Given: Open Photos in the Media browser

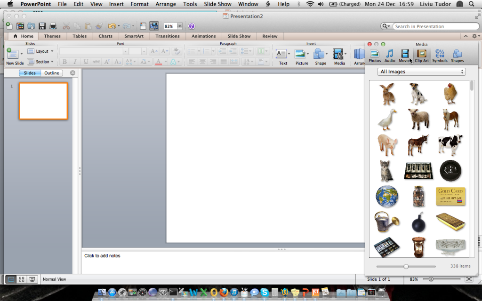Looking at the screenshot, I should [x=375, y=55].
